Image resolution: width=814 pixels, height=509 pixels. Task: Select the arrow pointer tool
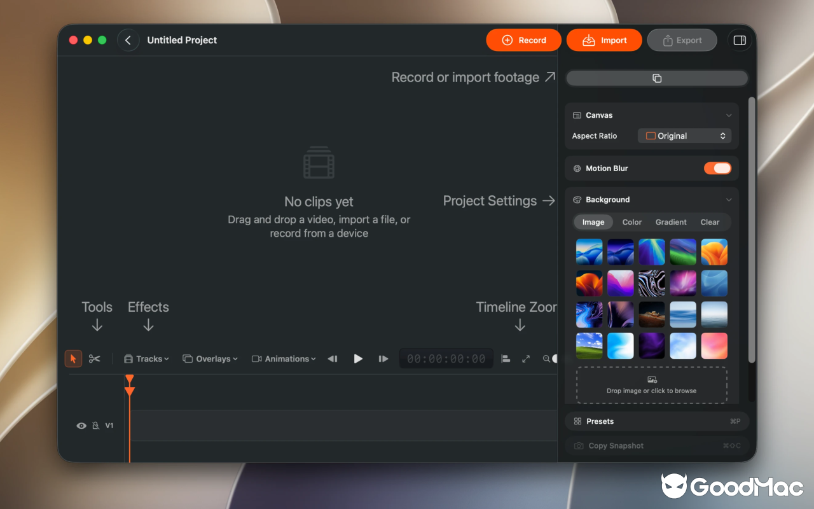[x=73, y=359]
